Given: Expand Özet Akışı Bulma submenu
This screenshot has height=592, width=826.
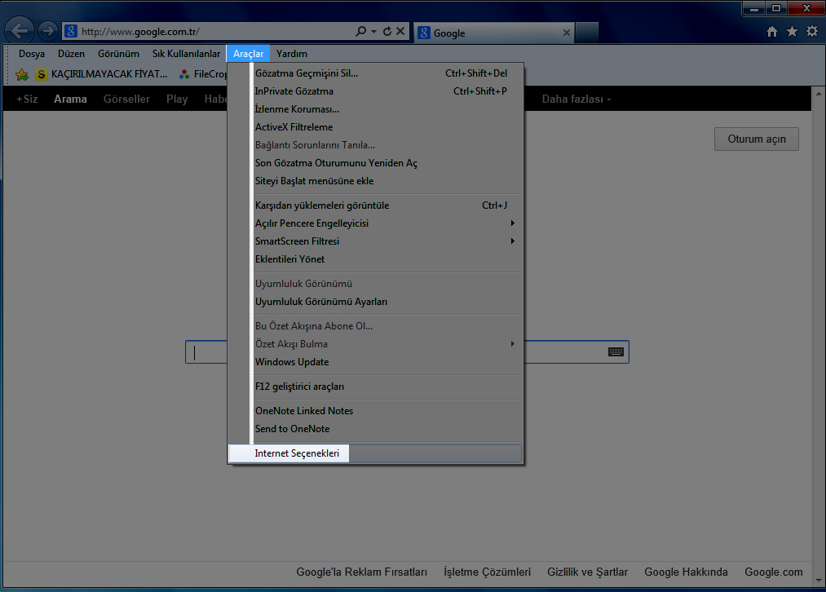Looking at the screenshot, I should click(376, 344).
